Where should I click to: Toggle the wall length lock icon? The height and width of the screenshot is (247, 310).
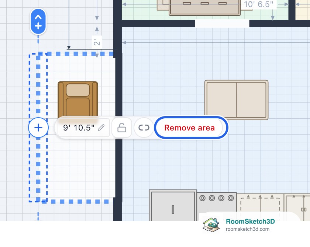121,128
